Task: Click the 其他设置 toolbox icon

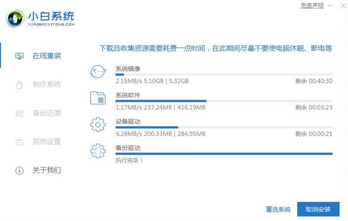Action: click(19, 142)
